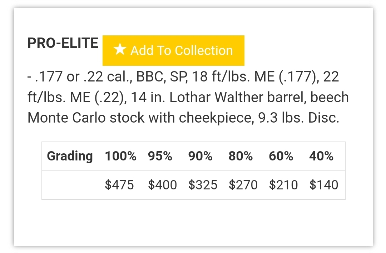Select the 40% grading column header
This screenshot has width=386, height=253.
321,156
